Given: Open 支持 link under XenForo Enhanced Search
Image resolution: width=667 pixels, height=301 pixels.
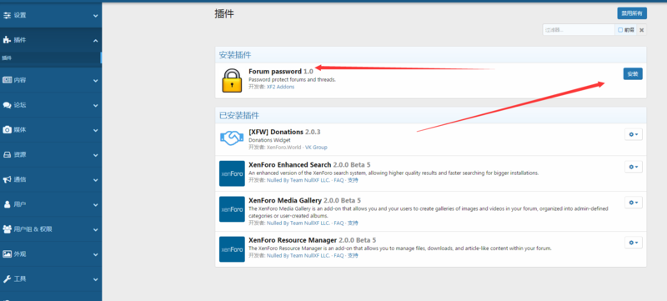Looking at the screenshot, I should tap(353, 180).
